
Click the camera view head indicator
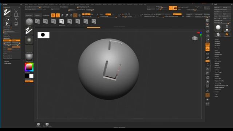(x=195, y=38)
